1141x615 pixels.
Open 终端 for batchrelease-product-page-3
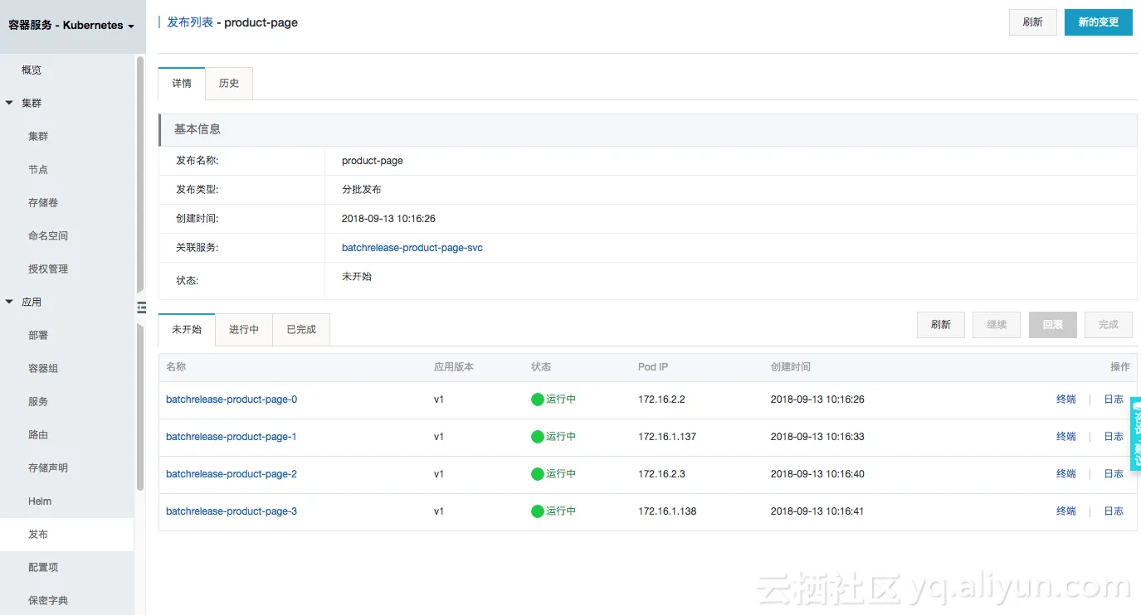coord(1066,511)
